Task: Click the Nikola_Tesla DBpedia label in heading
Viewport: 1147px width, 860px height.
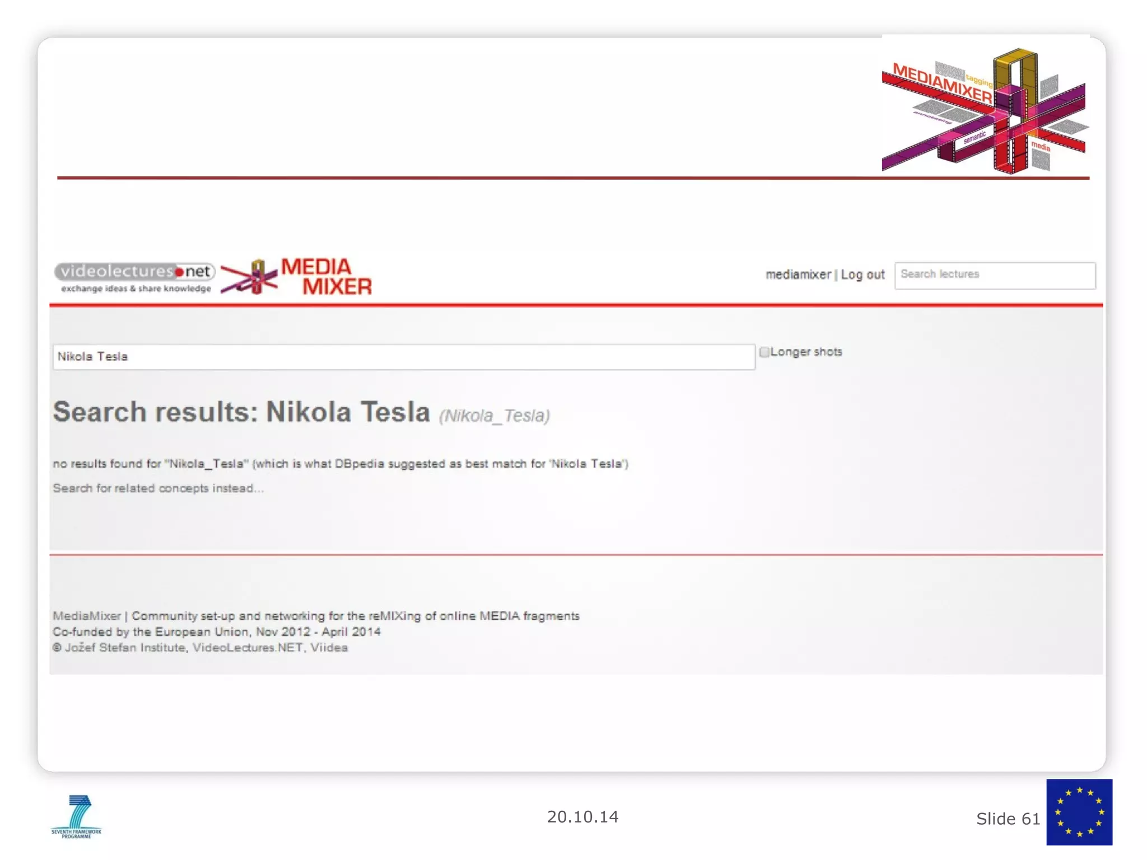Action: point(494,416)
